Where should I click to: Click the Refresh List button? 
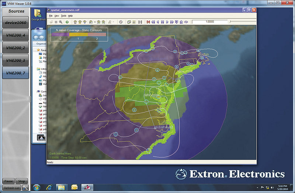12,188
